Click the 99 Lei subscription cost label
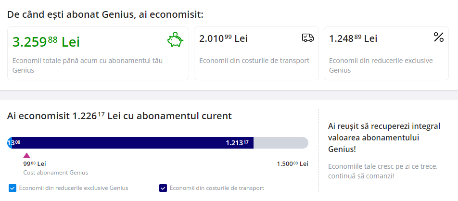The height and width of the screenshot is (201, 458). click(35, 164)
